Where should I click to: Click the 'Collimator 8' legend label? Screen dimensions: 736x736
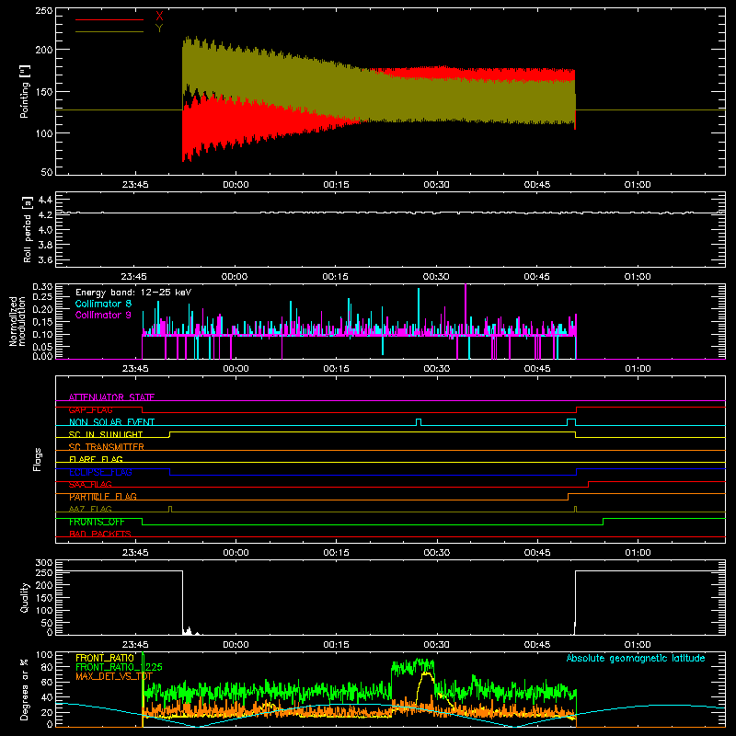coord(103,304)
